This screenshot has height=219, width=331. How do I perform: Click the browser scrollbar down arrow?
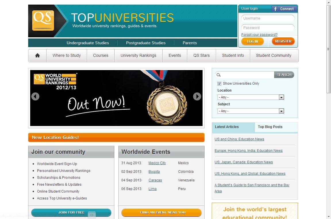pyautogui.click(x=329, y=216)
